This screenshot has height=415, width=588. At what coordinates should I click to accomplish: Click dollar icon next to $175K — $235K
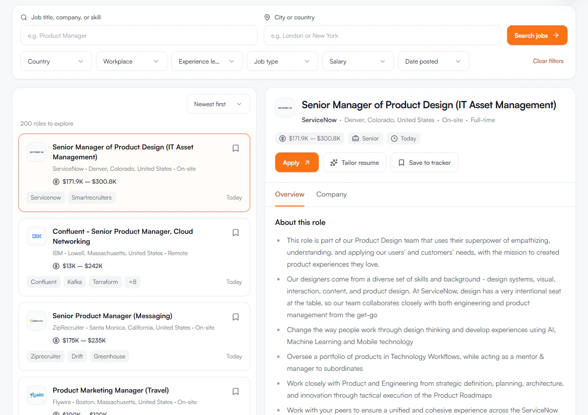click(x=56, y=341)
